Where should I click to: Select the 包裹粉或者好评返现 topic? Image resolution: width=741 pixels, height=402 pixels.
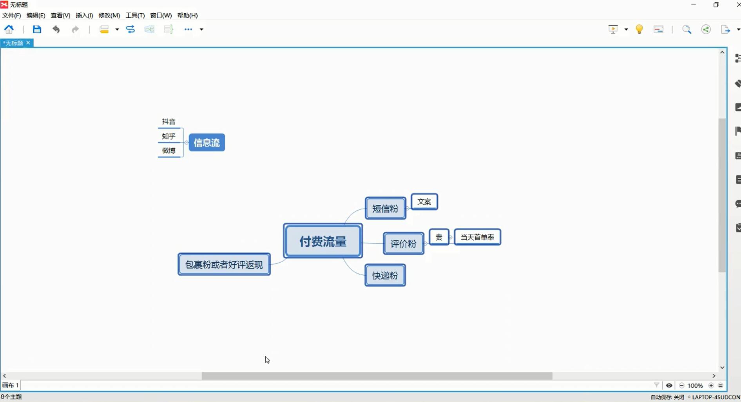pyautogui.click(x=224, y=265)
